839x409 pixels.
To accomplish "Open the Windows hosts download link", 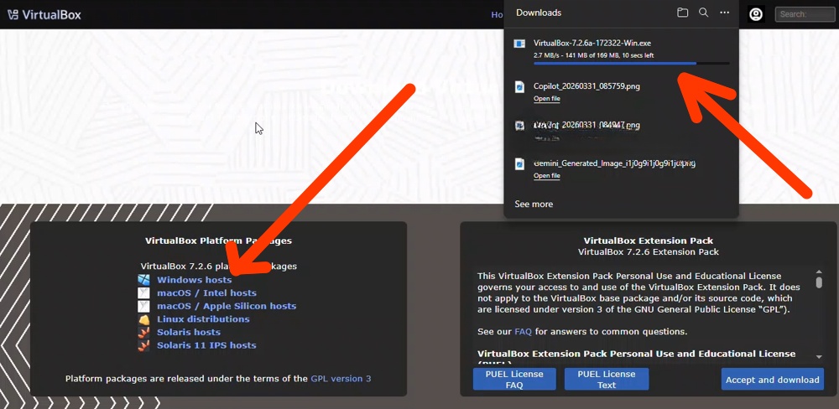I will coord(195,280).
